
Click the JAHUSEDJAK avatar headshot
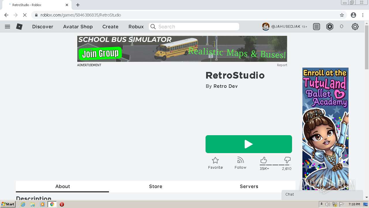tap(266, 27)
